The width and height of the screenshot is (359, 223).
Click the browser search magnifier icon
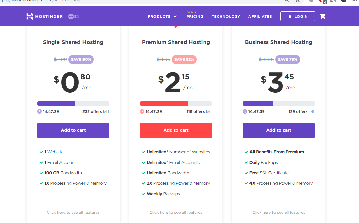coord(287,1)
